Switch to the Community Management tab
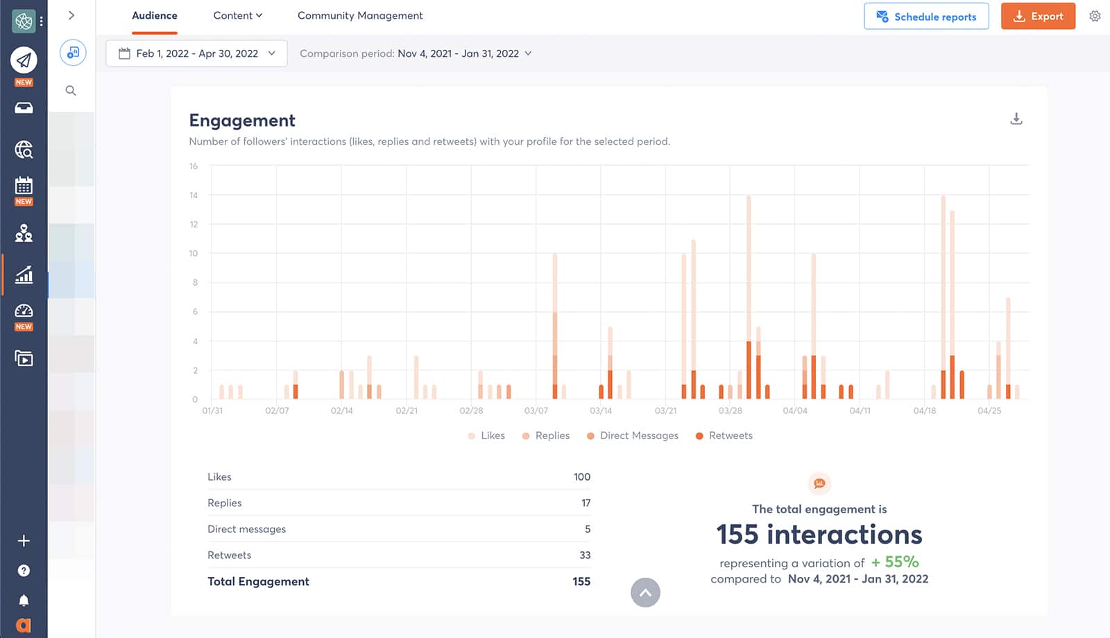 click(359, 15)
